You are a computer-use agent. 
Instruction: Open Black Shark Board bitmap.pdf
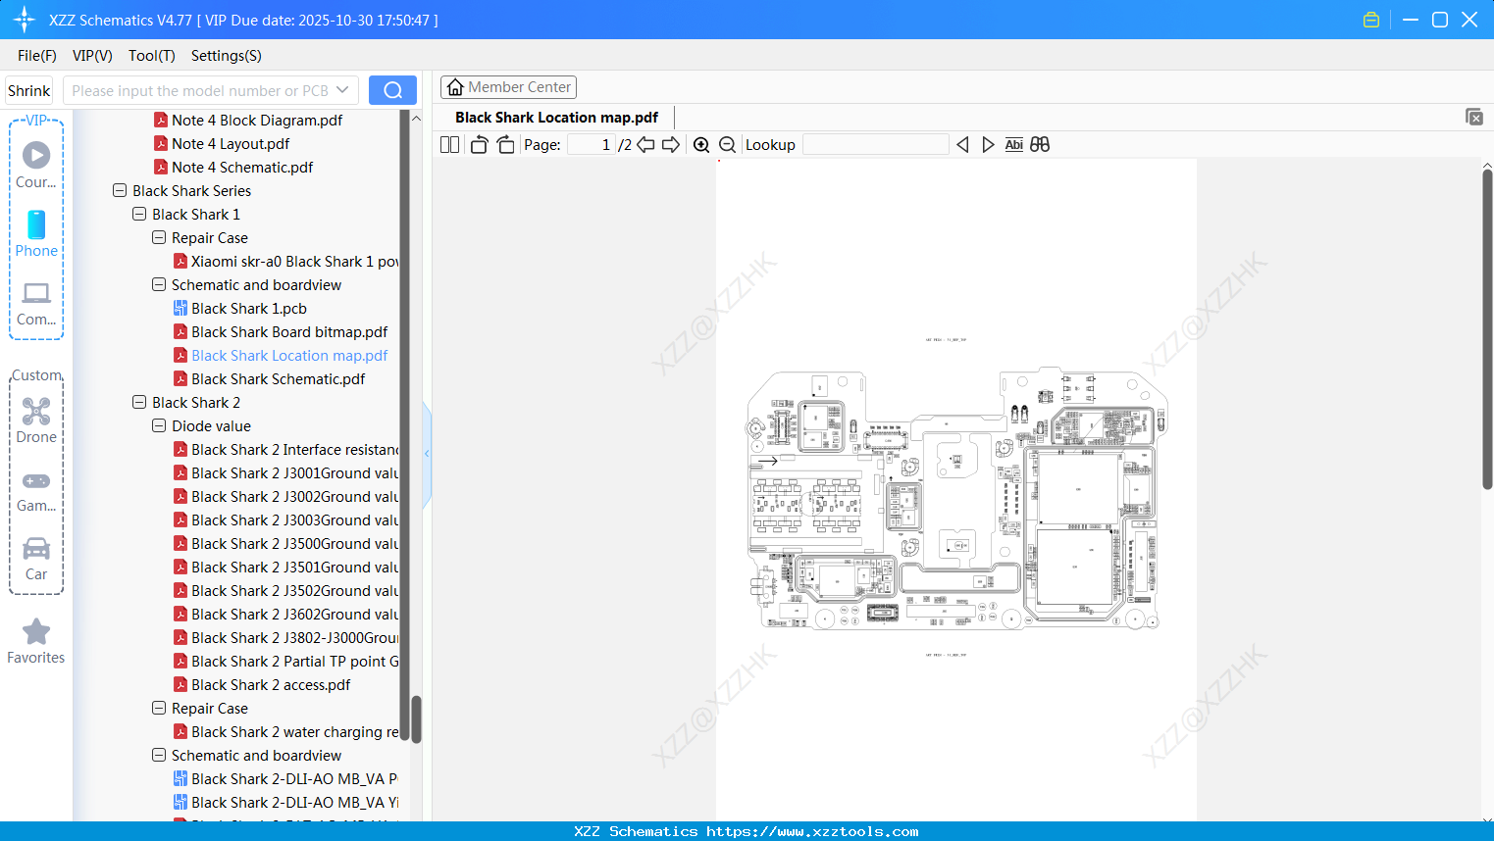[x=289, y=332]
